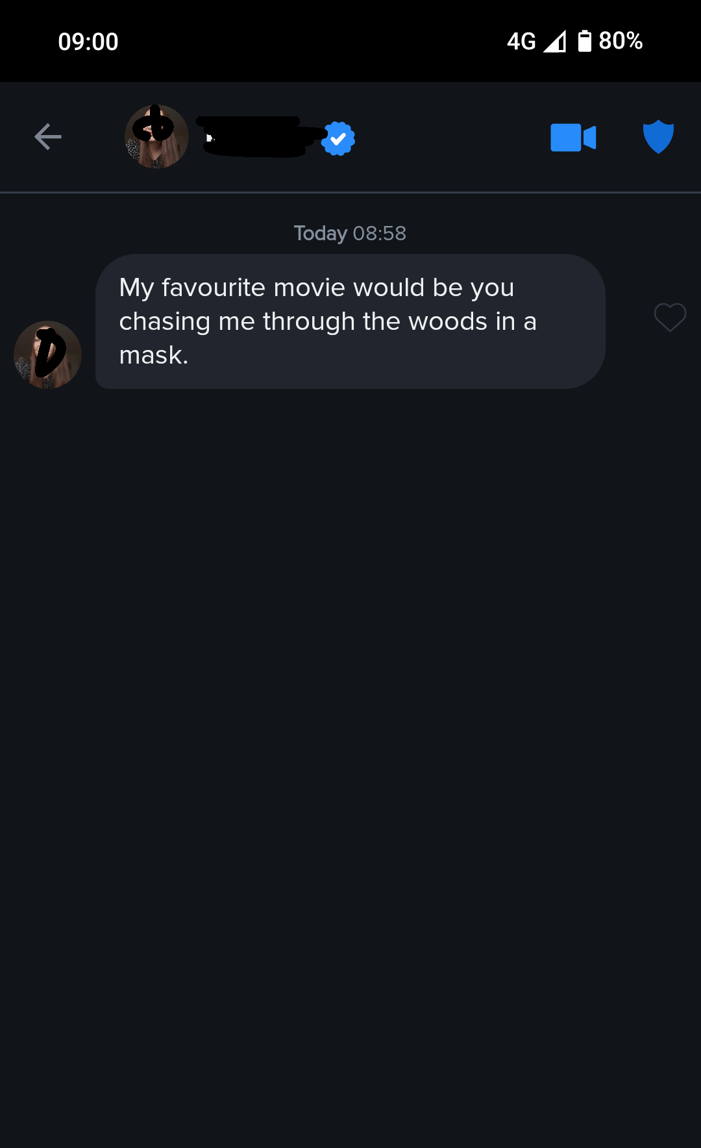Tap the blue verified checkmark badge
This screenshot has width=701, height=1148.
[338, 138]
